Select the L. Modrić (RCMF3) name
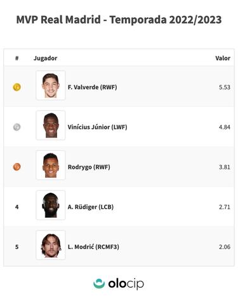The image size is (238, 298). click(x=93, y=247)
